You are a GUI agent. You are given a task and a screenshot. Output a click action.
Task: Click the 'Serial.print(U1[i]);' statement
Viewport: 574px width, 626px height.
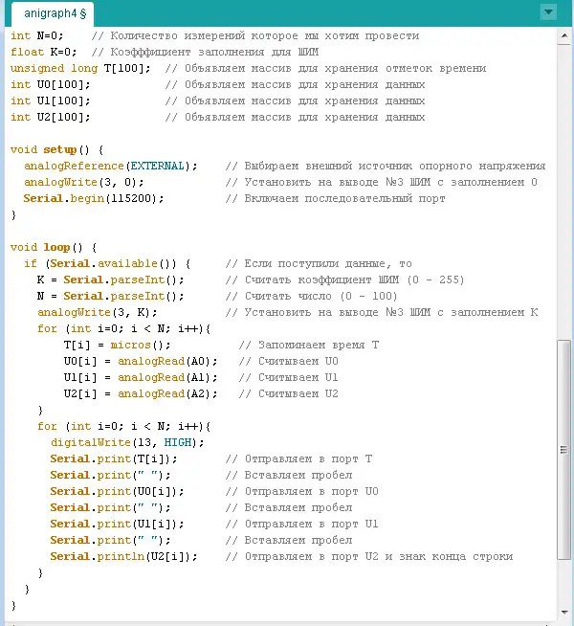pos(118,525)
